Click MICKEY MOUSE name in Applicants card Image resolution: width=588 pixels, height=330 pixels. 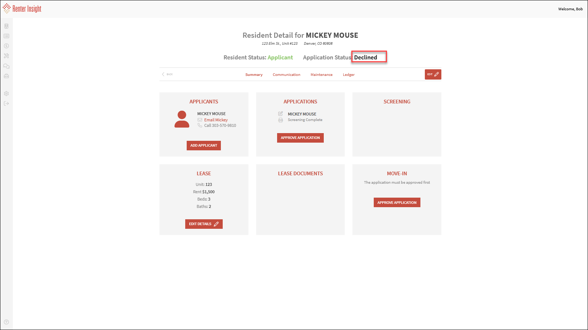211,114
